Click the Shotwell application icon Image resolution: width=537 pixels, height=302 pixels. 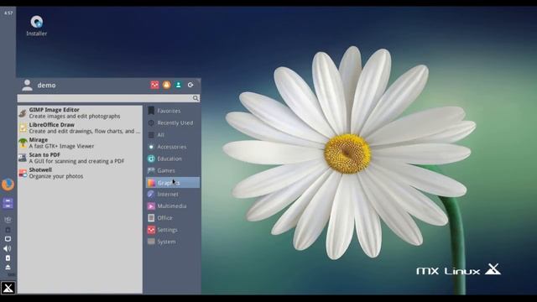pos(23,173)
